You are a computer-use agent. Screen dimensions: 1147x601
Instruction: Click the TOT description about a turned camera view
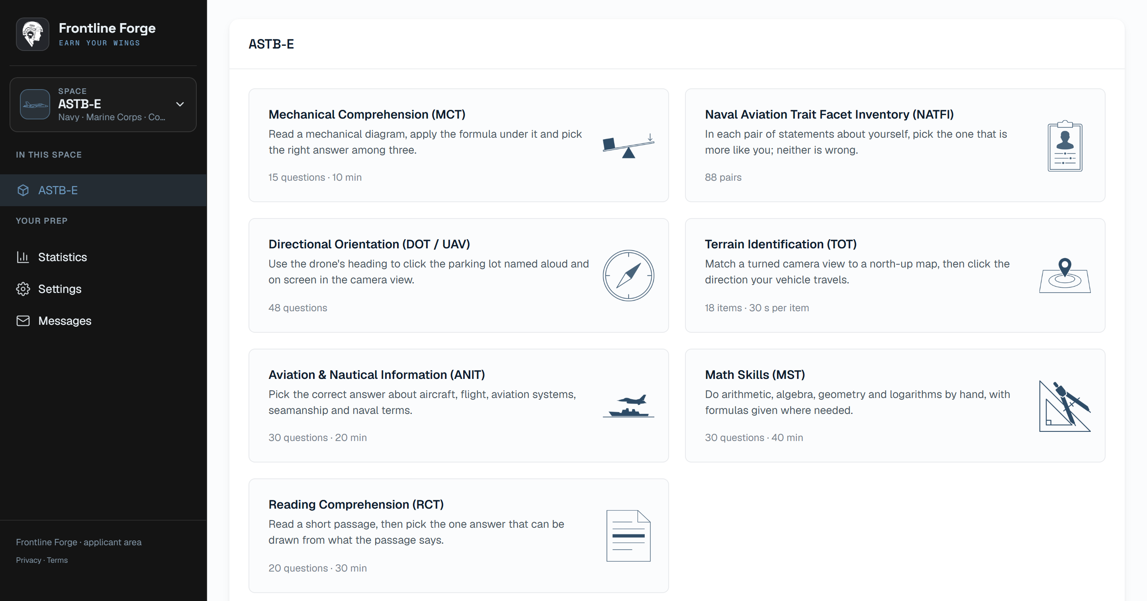click(857, 272)
